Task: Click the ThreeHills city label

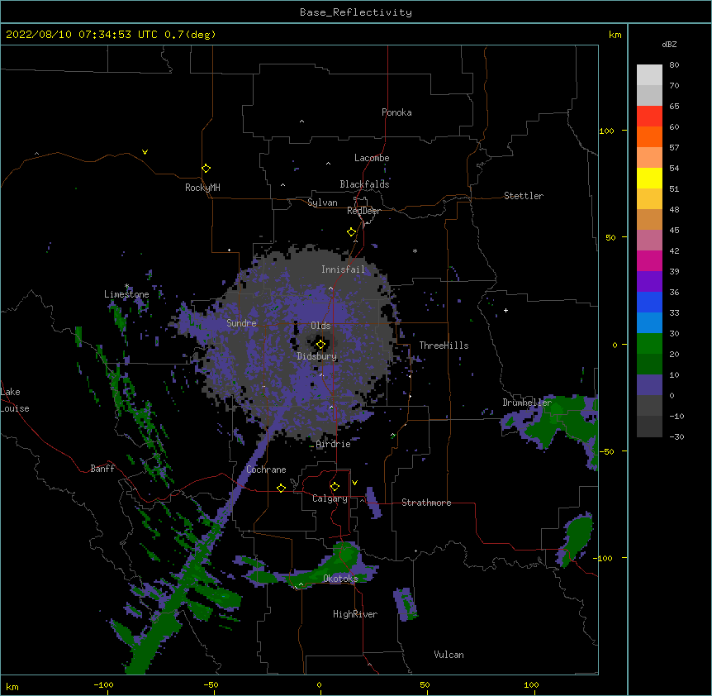Action: click(x=444, y=346)
